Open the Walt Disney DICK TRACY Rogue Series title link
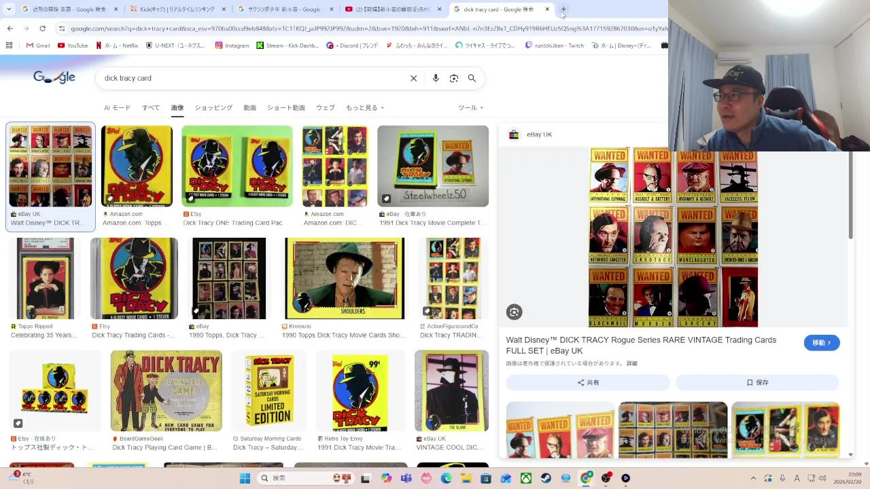 (641, 345)
